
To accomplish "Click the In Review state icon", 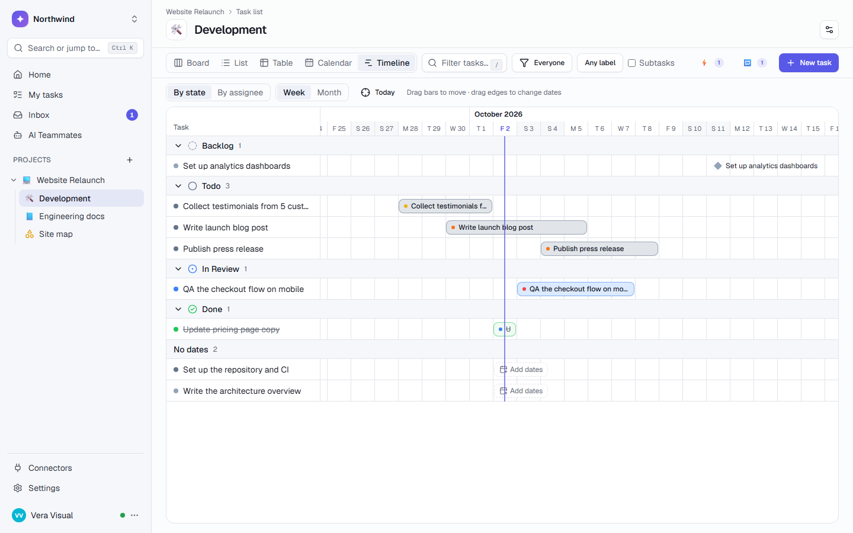I will tap(193, 269).
